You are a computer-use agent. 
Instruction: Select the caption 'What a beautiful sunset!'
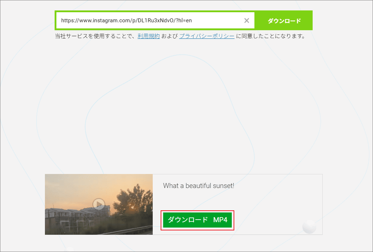pyautogui.click(x=198, y=186)
